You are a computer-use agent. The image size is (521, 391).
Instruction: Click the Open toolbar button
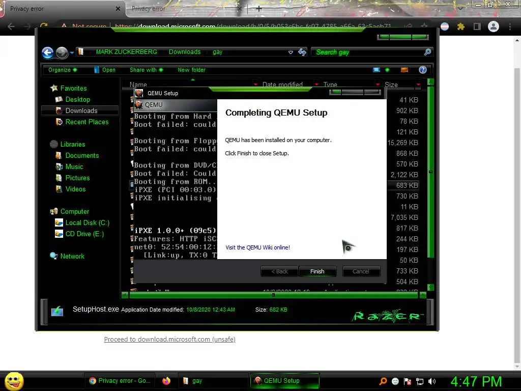click(x=105, y=70)
